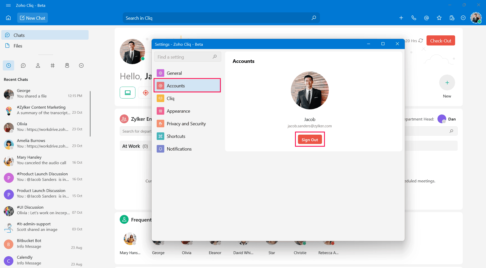Show channels hash filter
Image resolution: width=486 pixels, height=268 pixels.
click(53, 65)
